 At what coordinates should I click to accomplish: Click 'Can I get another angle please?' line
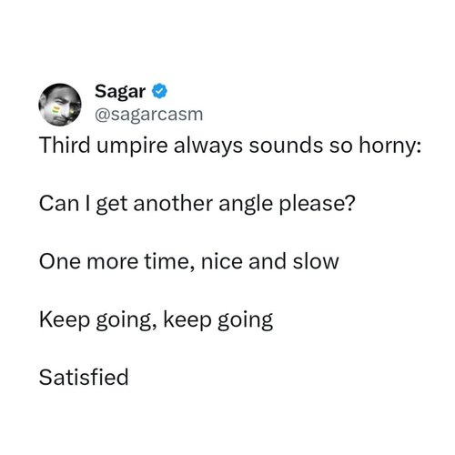197,204
